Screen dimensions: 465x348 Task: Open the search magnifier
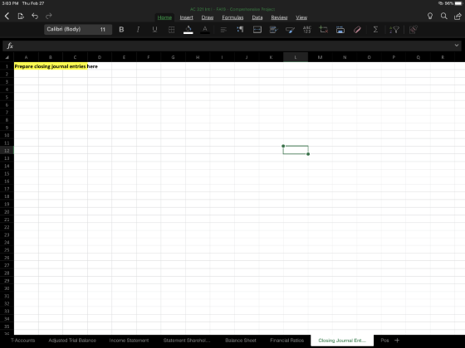pyautogui.click(x=443, y=16)
